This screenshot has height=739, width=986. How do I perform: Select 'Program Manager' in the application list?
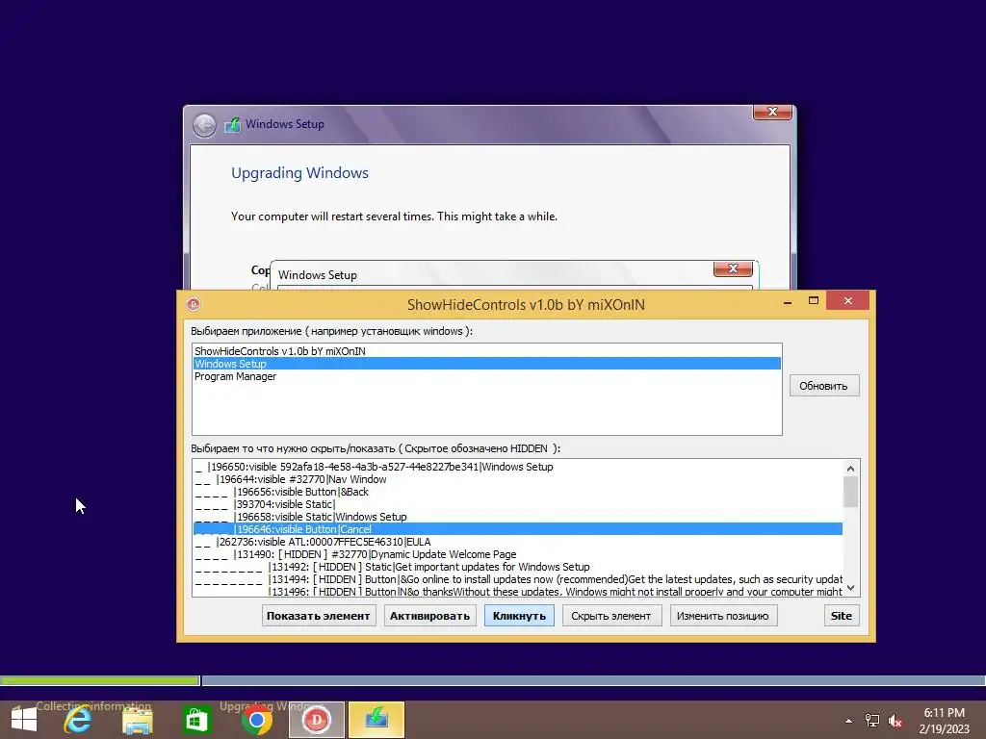(x=486, y=376)
